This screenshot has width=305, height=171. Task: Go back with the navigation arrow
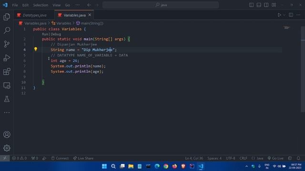pos(89,5)
